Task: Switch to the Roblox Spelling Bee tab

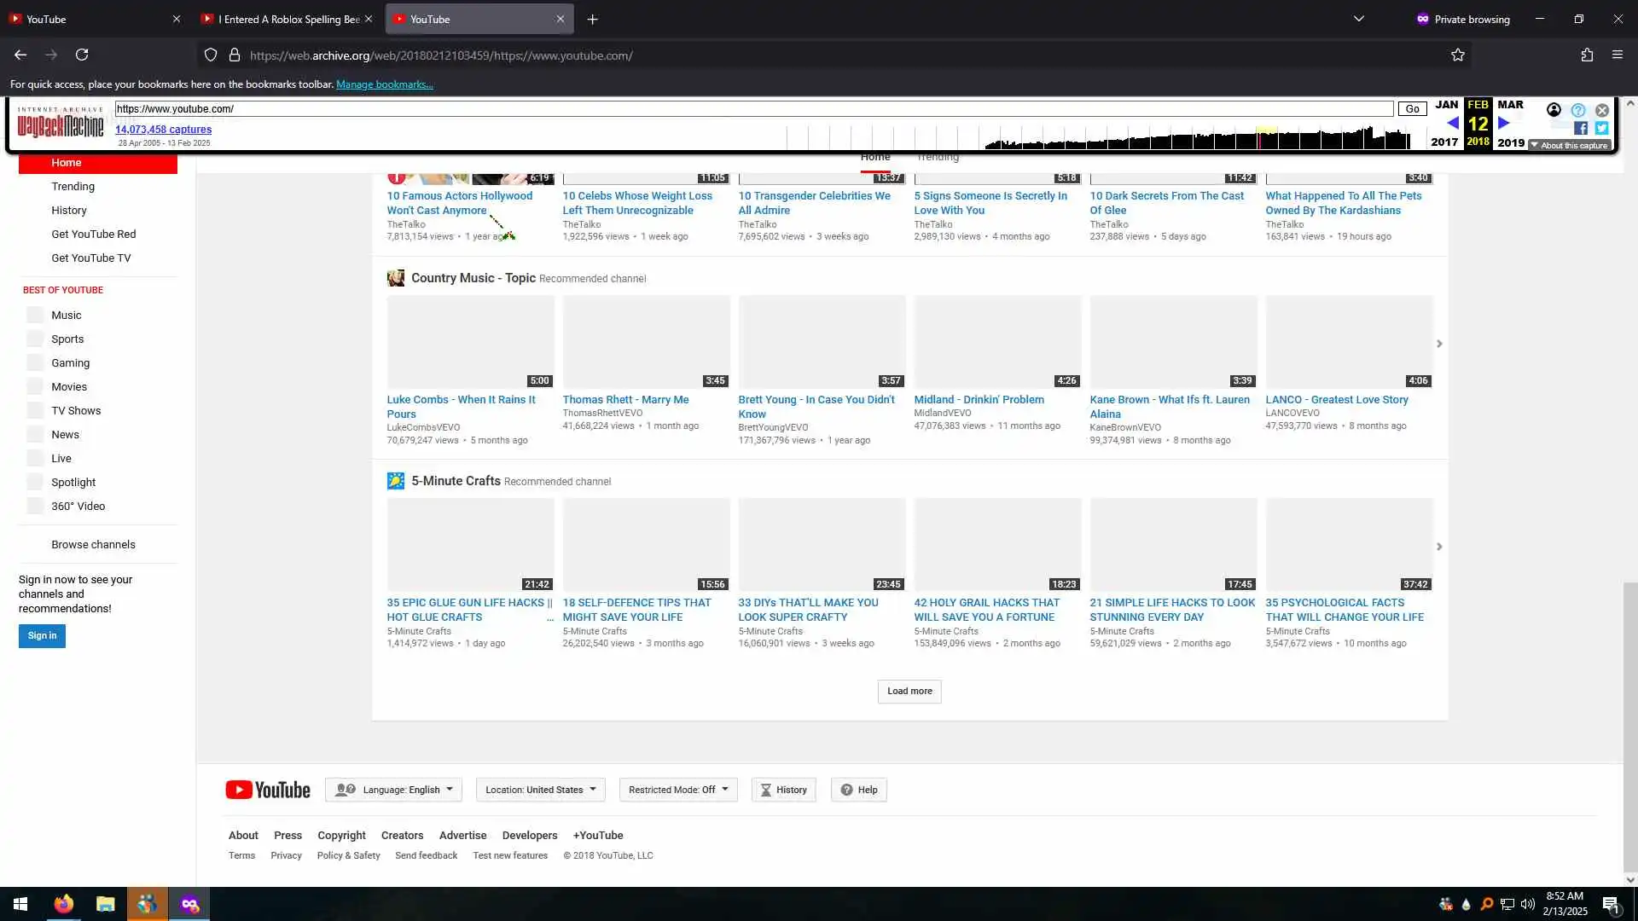Action: pyautogui.click(x=288, y=19)
